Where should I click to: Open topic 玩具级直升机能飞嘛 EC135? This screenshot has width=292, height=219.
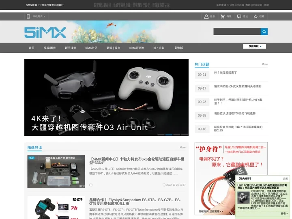[238, 129]
